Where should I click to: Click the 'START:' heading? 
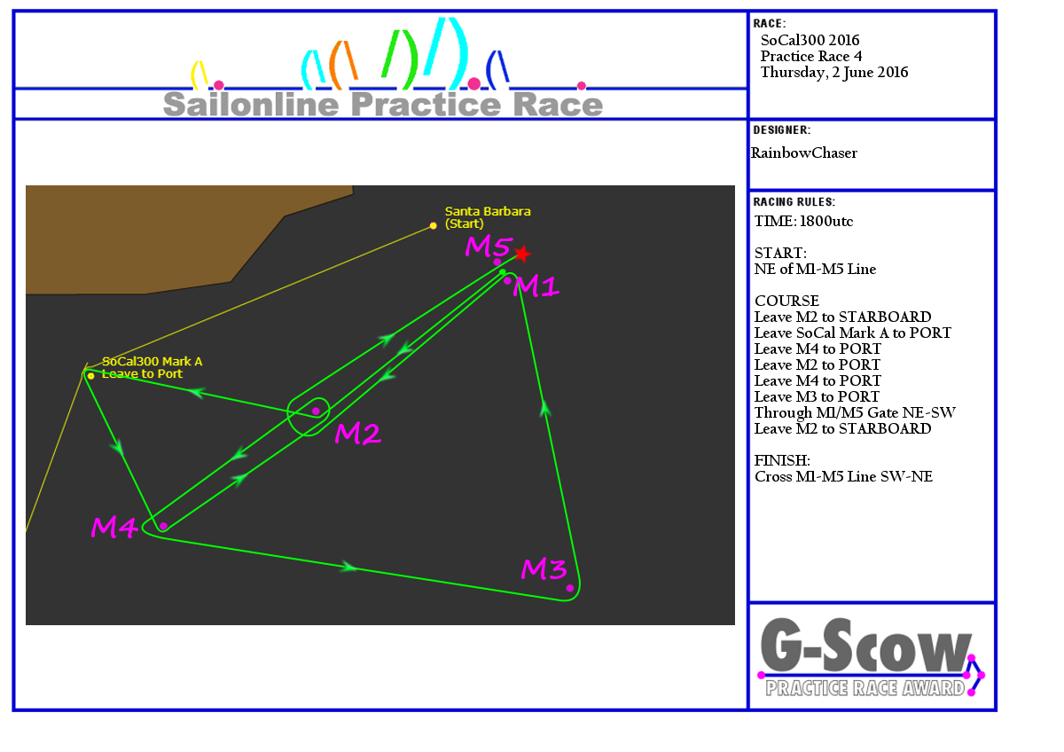781,253
